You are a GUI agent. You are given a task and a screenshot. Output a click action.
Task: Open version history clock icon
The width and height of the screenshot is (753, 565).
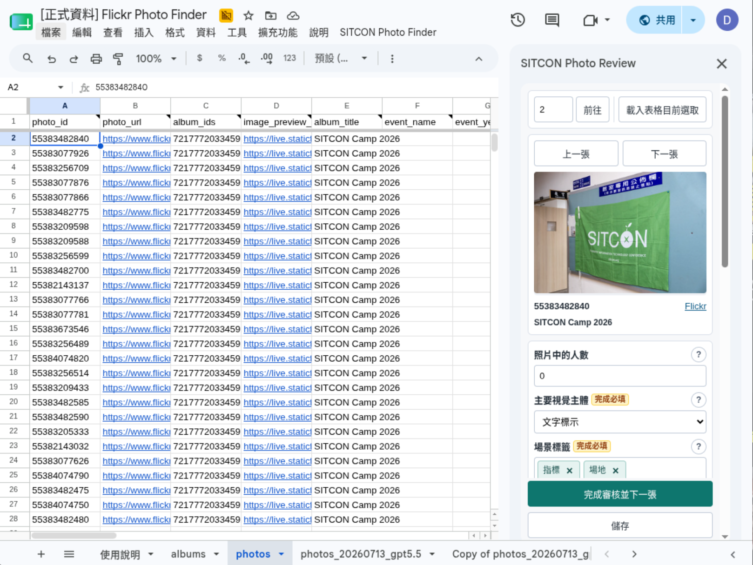[518, 20]
